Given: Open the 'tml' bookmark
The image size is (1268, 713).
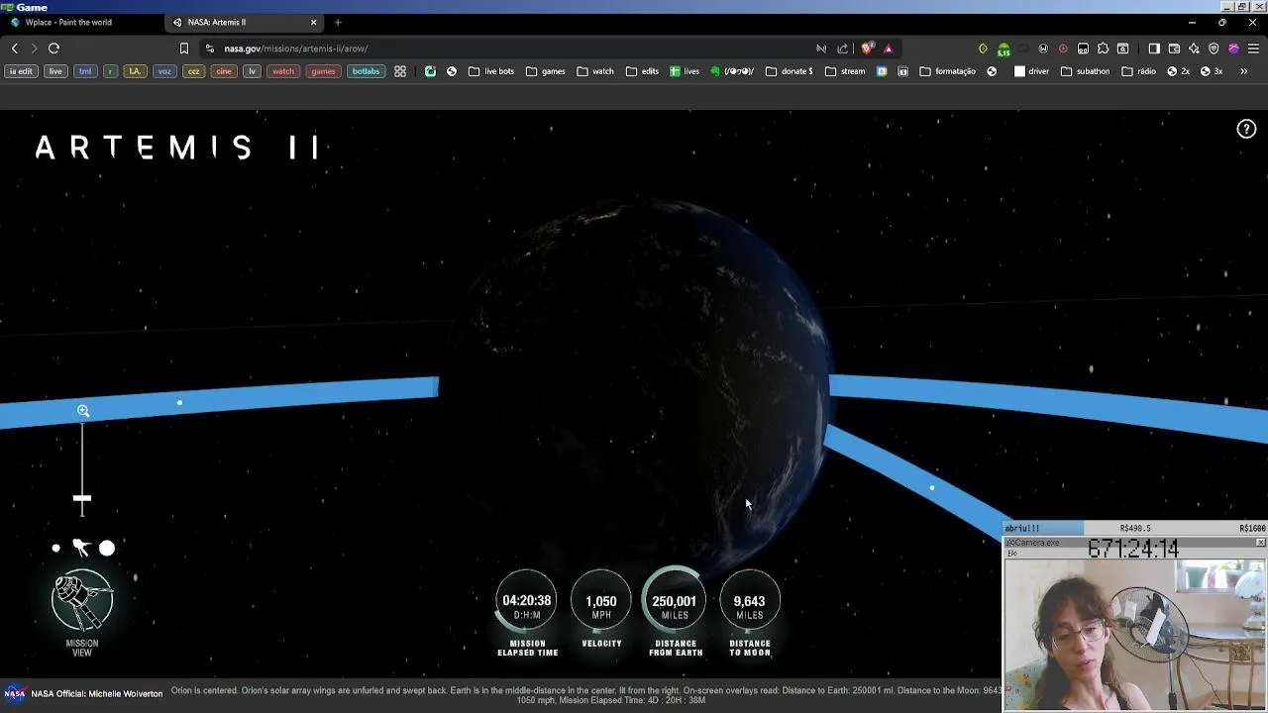Looking at the screenshot, I should tap(85, 71).
